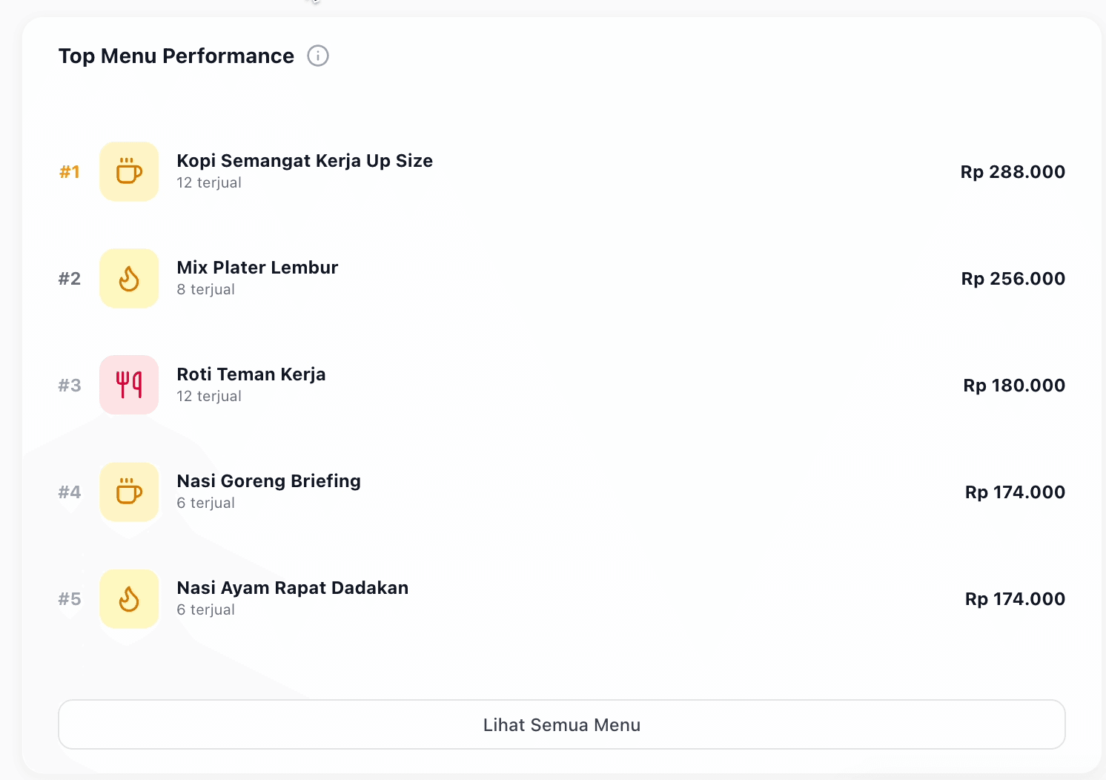Viewport: 1106px width, 780px height.
Task: Open Kopi Semangat Kerja Up Size item
Action: coord(304,161)
